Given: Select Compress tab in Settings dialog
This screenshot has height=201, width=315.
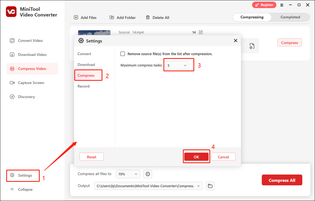Looking at the screenshot, I should [86, 75].
